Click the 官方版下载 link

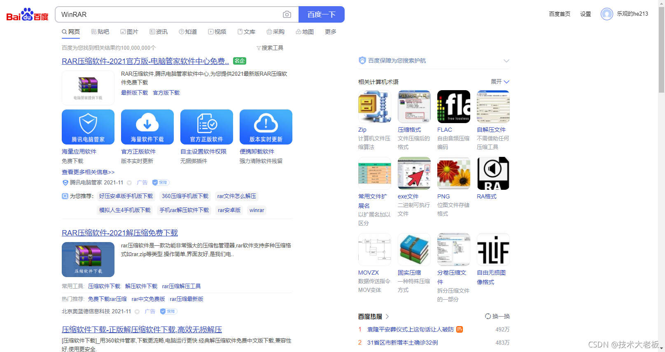click(x=166, y=93)
